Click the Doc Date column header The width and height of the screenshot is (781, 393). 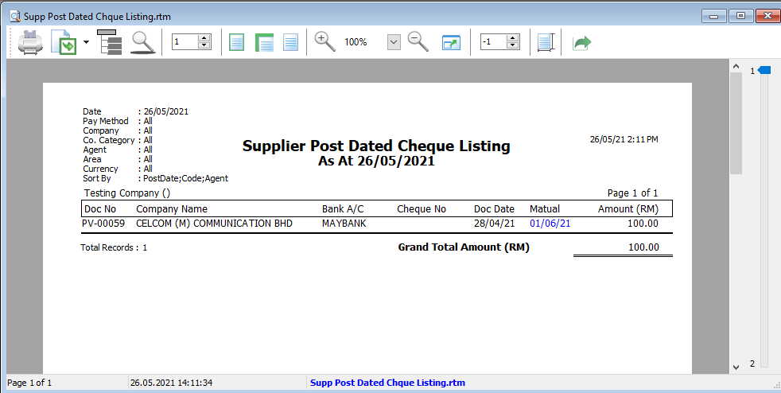(x=494, y=209)
